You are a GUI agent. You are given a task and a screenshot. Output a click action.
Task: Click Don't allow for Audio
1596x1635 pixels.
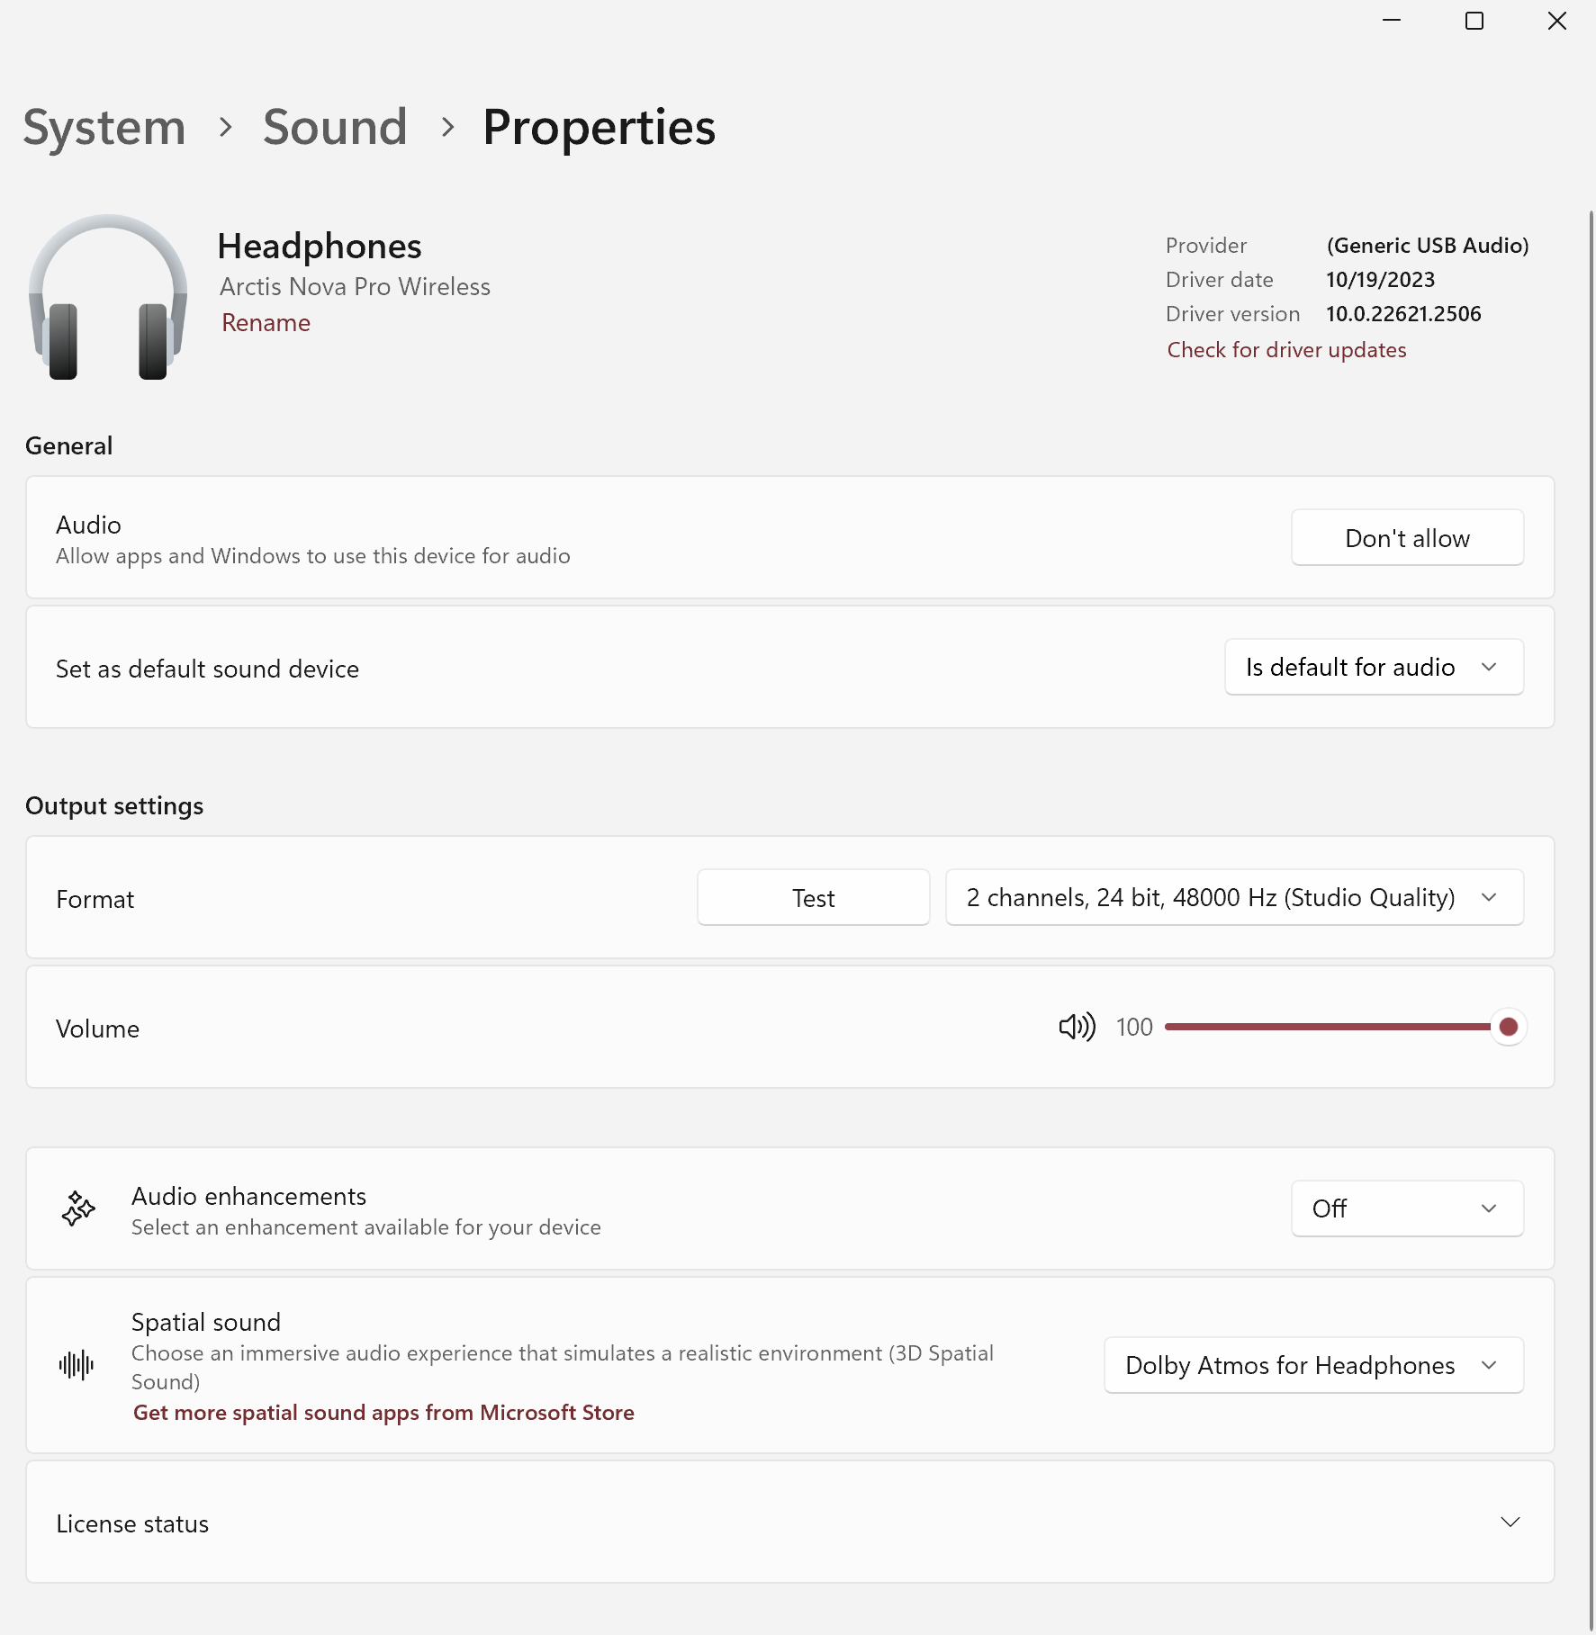point(1406,537)
